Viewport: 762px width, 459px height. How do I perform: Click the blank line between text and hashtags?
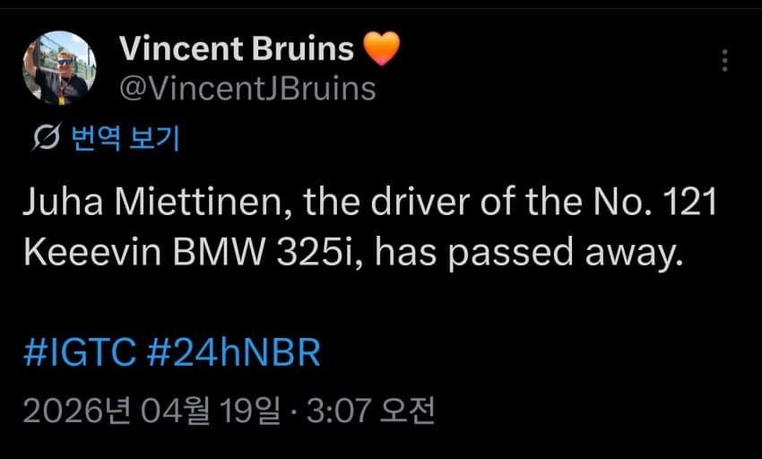point(359,303)
